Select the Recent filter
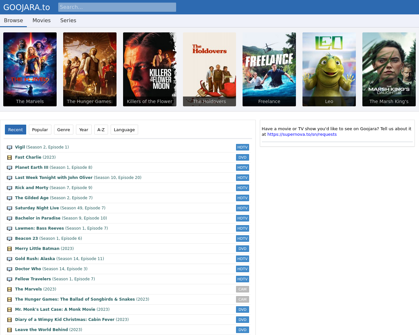Viewport: 419px width, 335px height. pyautogui.click(x=15, y=130)
